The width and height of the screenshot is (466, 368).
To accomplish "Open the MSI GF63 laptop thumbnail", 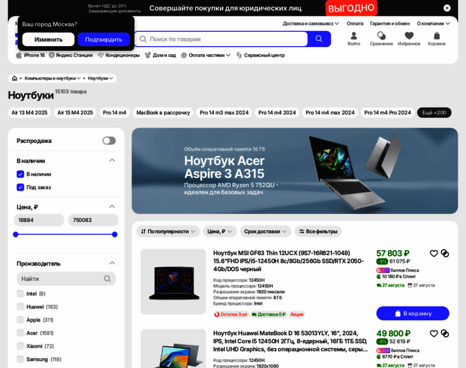I will (174, 282).
